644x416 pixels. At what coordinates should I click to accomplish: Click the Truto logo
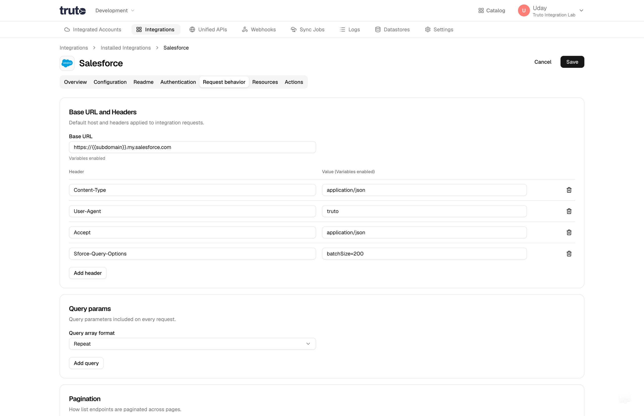(x=72, y=11)
